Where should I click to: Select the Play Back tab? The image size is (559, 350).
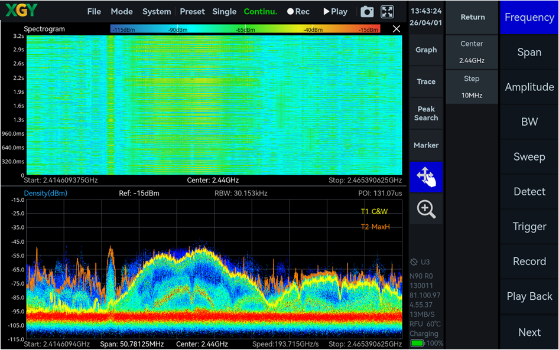coord(529,296)
